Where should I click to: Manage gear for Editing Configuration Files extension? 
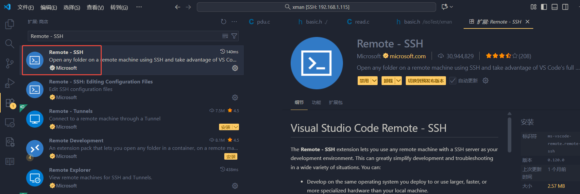pyautogui.click(x=235, y=97)
